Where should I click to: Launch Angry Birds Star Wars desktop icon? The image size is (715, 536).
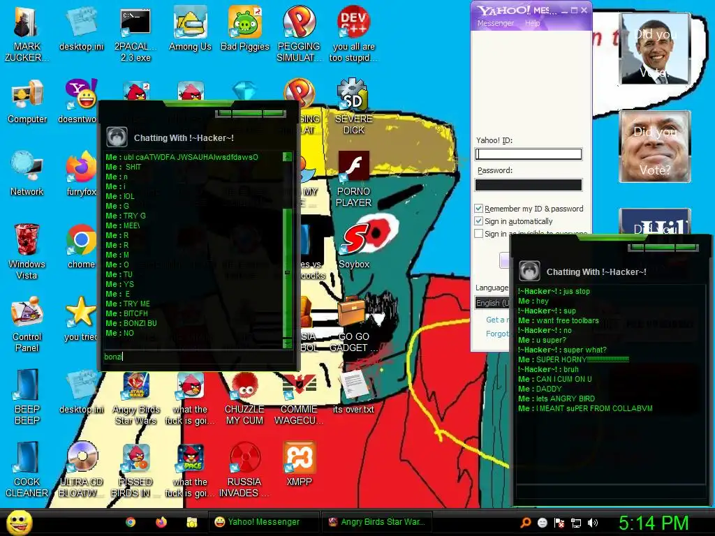tap(135, 397)
